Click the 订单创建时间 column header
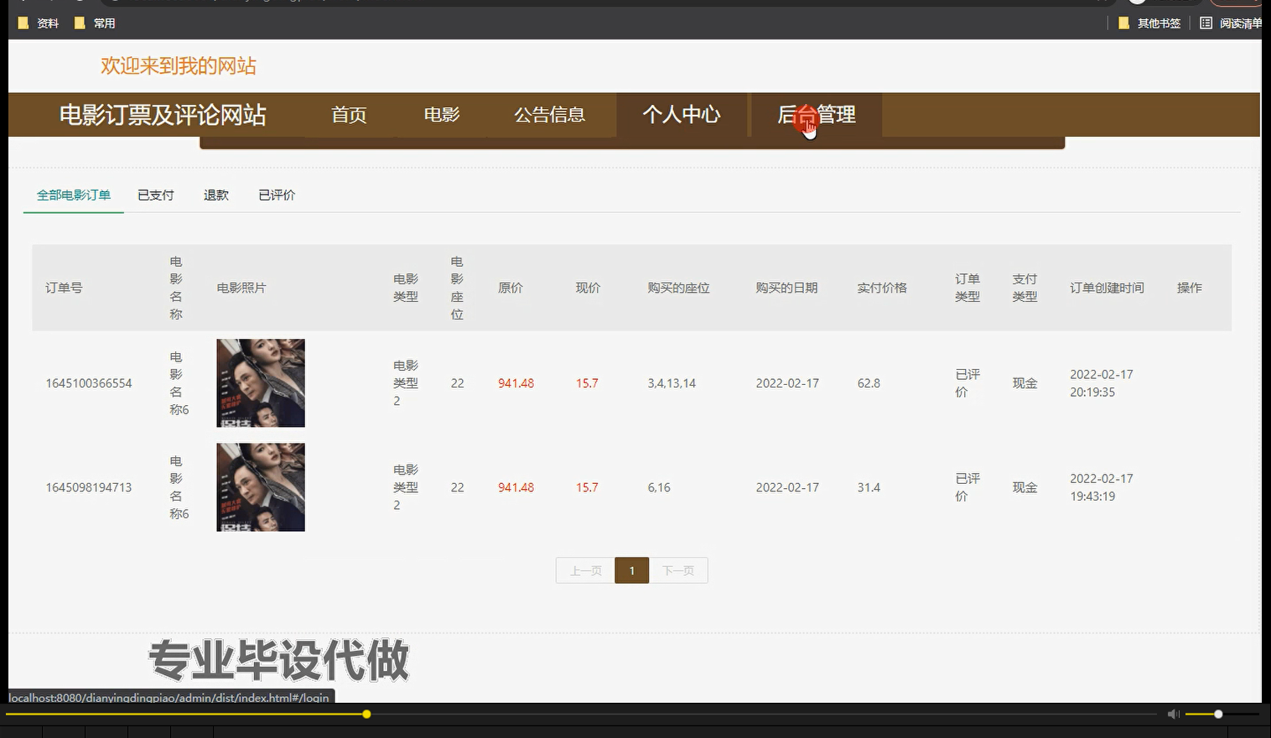 (1107, 288)
